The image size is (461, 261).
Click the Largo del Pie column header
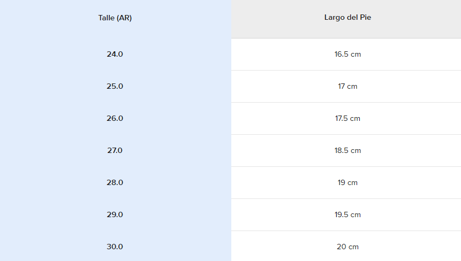pos(347,18)
